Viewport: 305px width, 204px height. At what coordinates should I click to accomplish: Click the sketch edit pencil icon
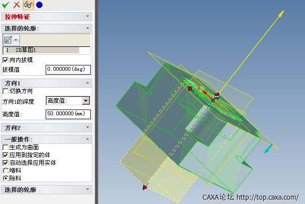[x=8, y=40]
